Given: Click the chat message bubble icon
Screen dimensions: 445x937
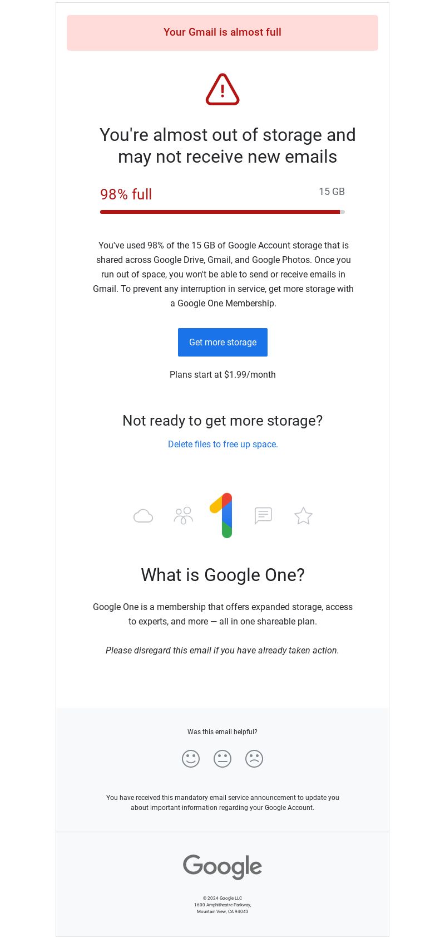Looking at the screenshot, I should pyautogui.click(x=263, y=516).
